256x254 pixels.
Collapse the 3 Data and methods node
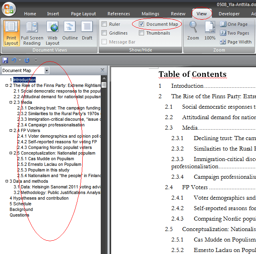(7, 181)
